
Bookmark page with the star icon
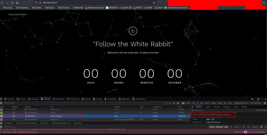point(154,3)
